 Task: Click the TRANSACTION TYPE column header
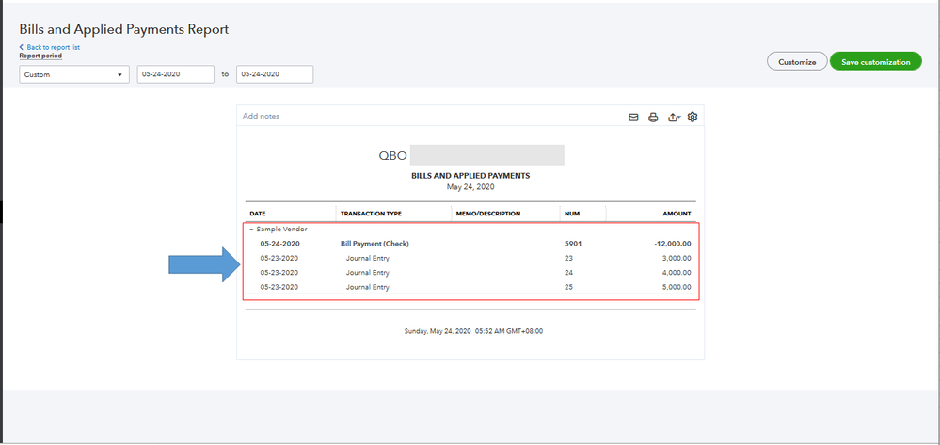(x=371, y=214)
